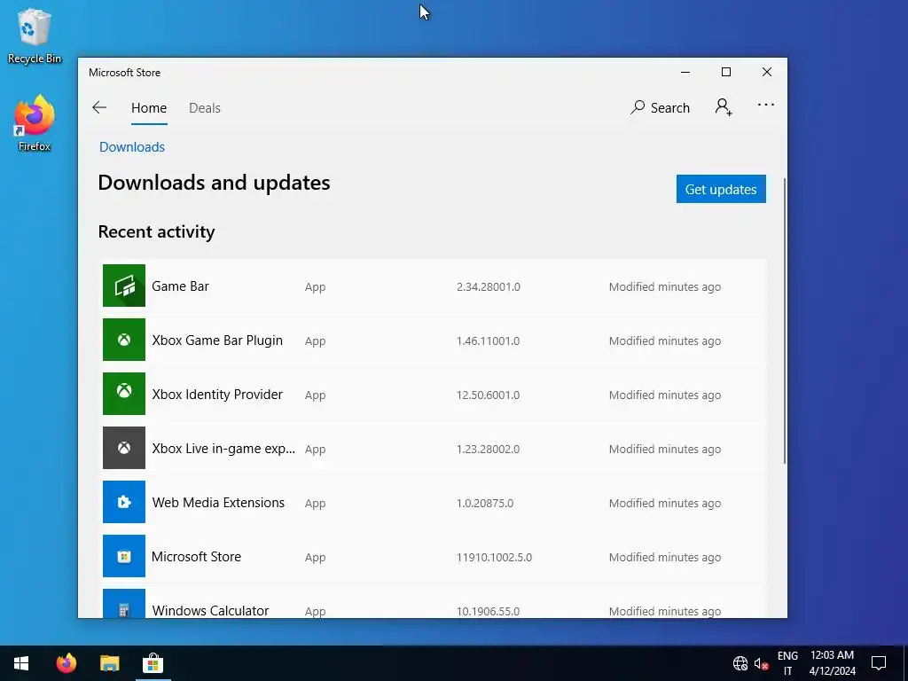This screenshot has width=908, height=681.
Task: Open the Windows Start menu
Action: [21, 663]
